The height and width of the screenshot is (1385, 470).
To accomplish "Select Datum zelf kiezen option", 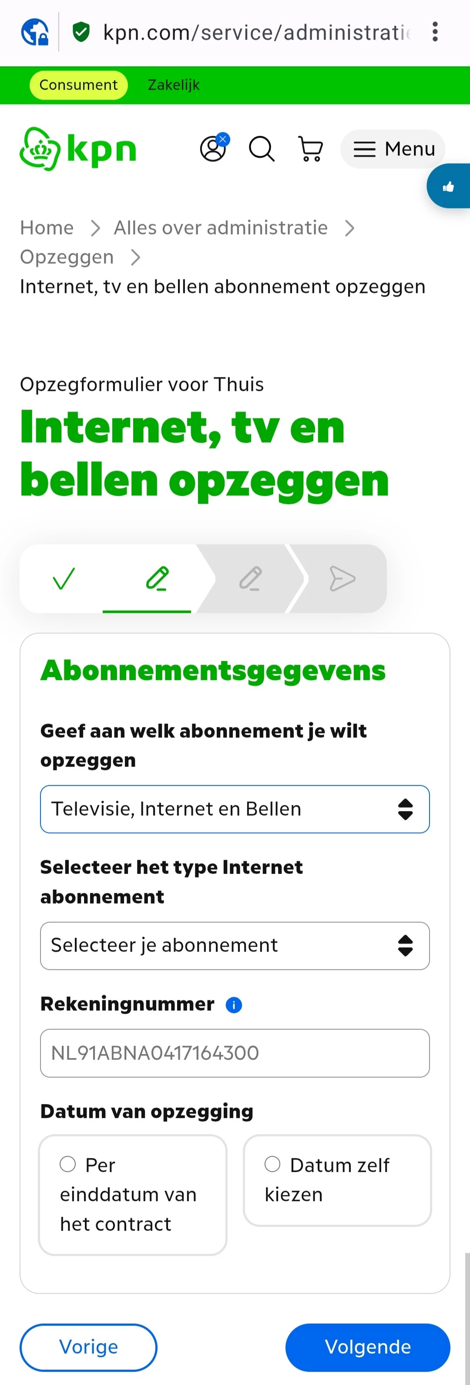I will pos(272,1164).
